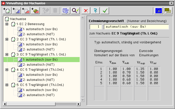This screenshot has width=175, height=109.
Task: Click the add blue chart rule icon
Action: tap(16, 11)
